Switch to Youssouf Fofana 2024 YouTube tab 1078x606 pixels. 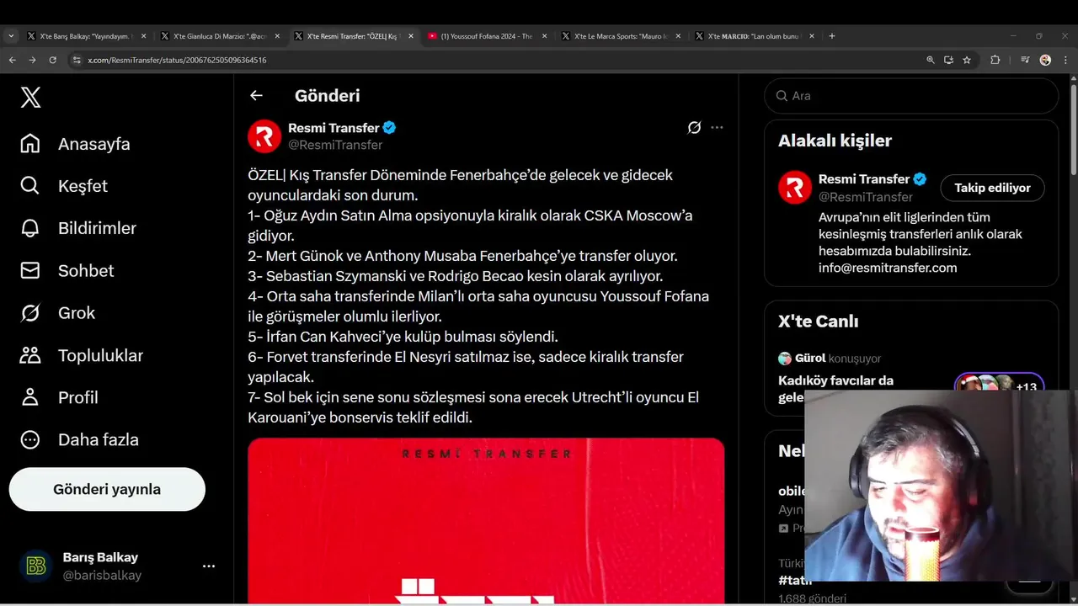(487, 36)
